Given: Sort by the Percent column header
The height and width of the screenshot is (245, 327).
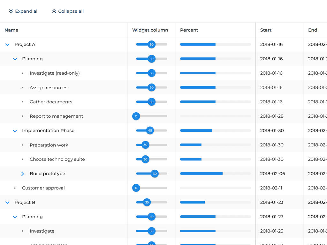Looking at the screenshot, I should click(189, 30).
